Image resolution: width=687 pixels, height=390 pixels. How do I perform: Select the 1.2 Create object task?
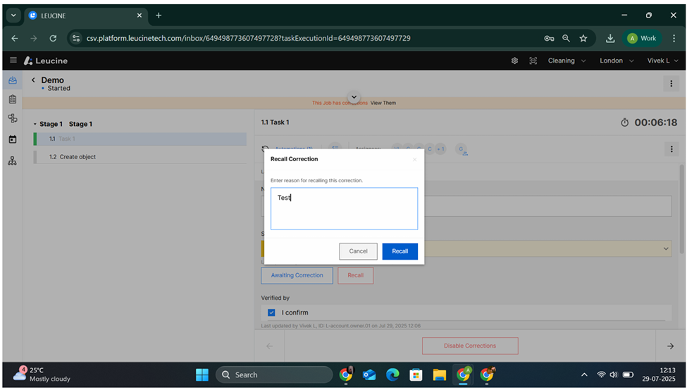(x=78, y=157)
